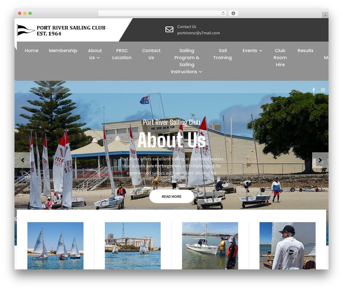Open thumbnail of boats near silos
Viewport: 343px width, 290px height.
tap(133, 246)
